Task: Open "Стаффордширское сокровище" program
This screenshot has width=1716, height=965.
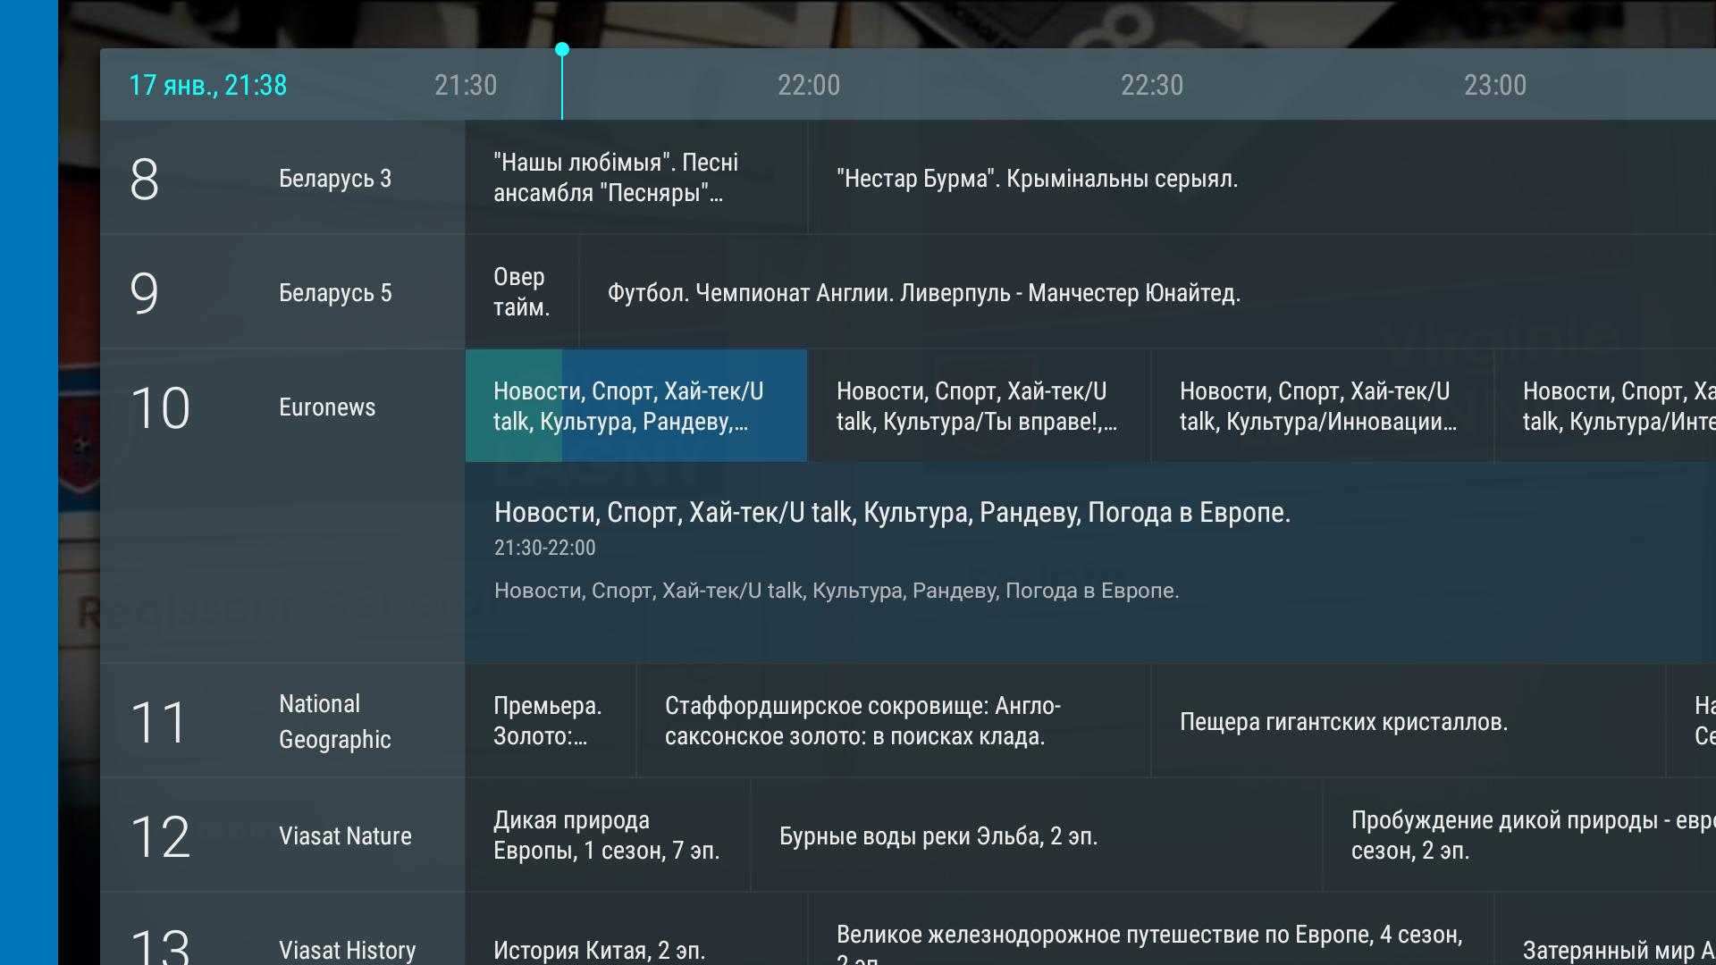Action: (x=862, y=721)
